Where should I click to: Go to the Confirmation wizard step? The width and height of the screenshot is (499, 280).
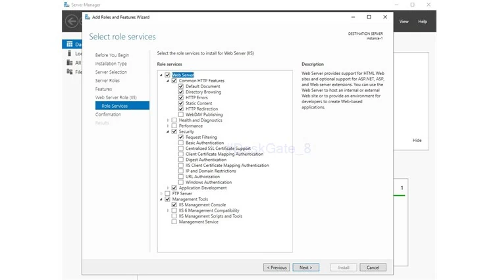click(108, 114)
